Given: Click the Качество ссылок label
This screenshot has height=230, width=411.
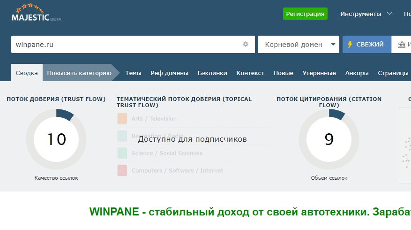Looking at the screenshot, I should [56, 178].
